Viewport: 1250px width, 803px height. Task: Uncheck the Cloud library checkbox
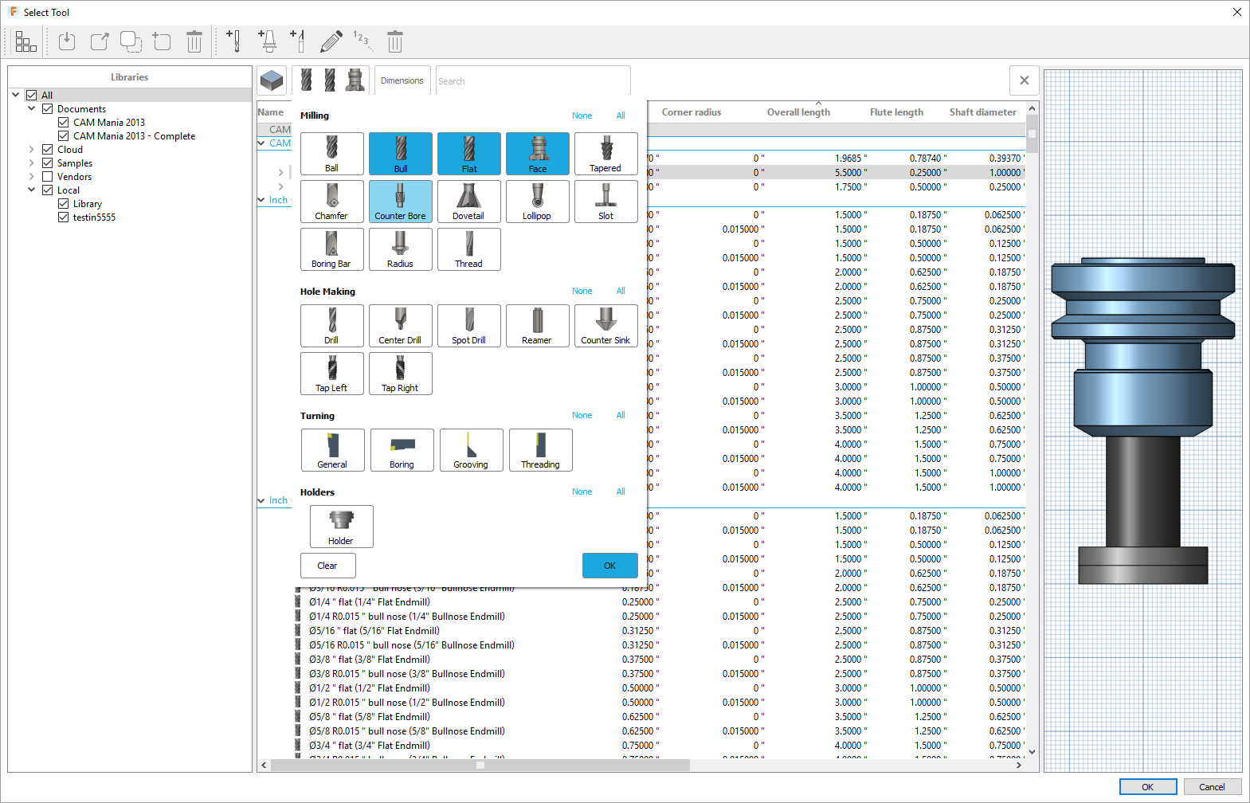pos(48,149)
